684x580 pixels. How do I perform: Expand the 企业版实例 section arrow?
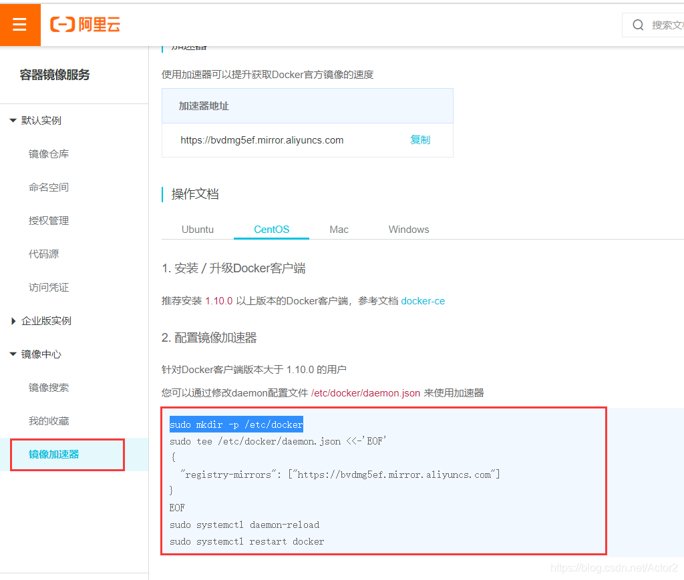tap(13, 321)
